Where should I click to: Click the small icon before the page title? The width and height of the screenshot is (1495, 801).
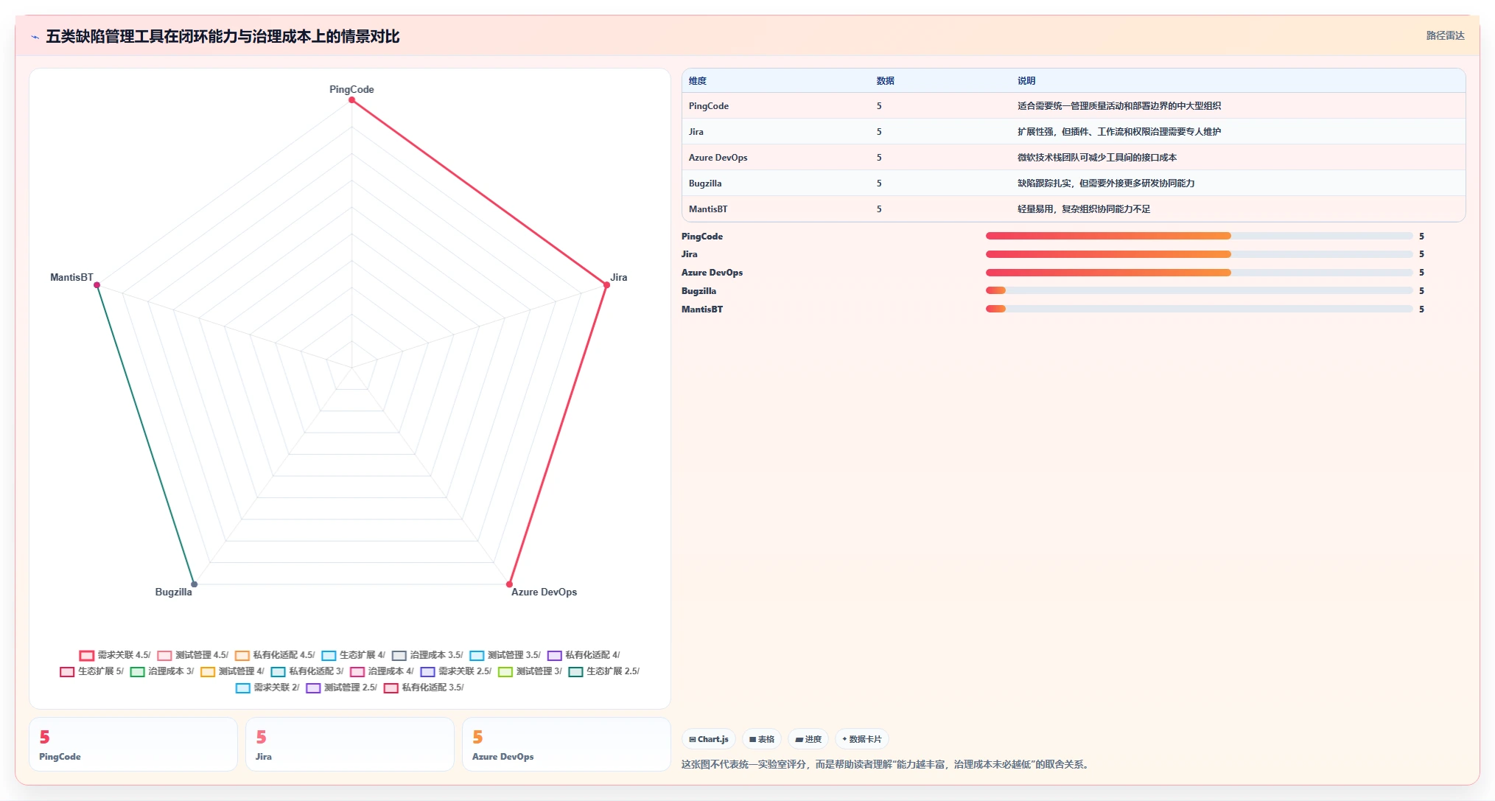point(35,37)
